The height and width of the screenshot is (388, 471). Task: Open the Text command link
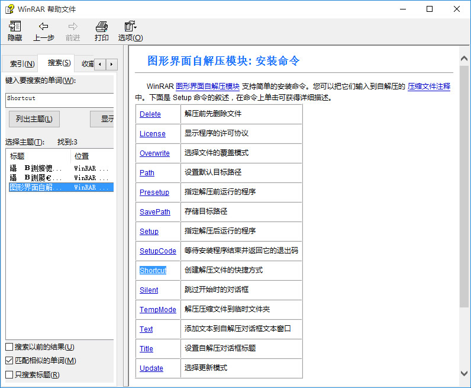[x=146, y=329]
